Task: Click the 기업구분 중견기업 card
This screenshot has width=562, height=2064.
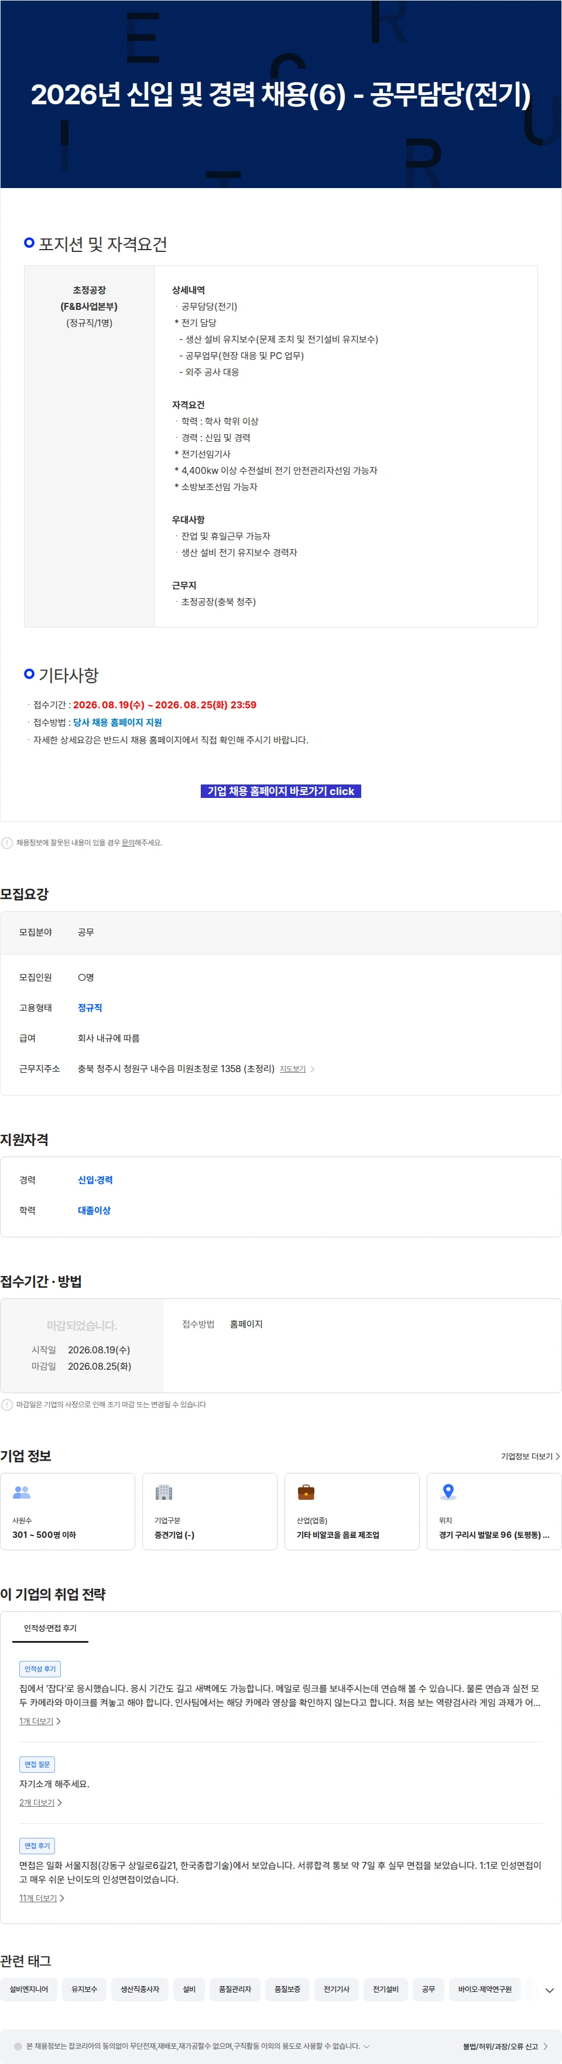Action: [x=210, y=1511]
